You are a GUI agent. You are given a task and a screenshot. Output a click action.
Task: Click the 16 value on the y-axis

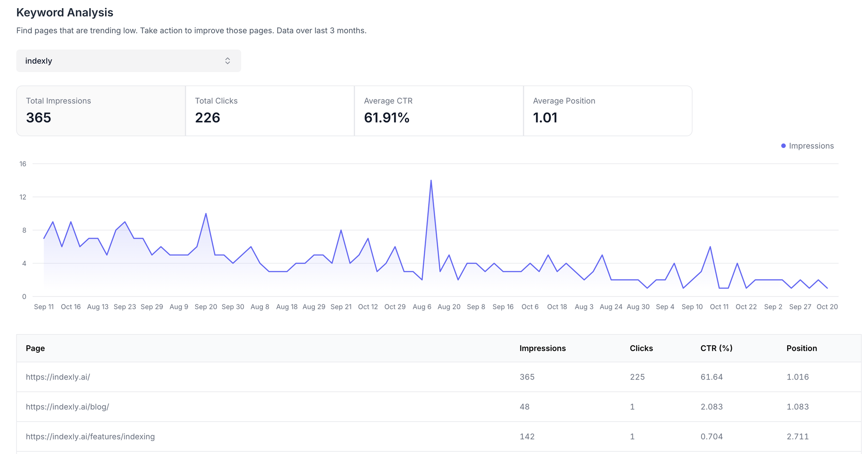23,164
